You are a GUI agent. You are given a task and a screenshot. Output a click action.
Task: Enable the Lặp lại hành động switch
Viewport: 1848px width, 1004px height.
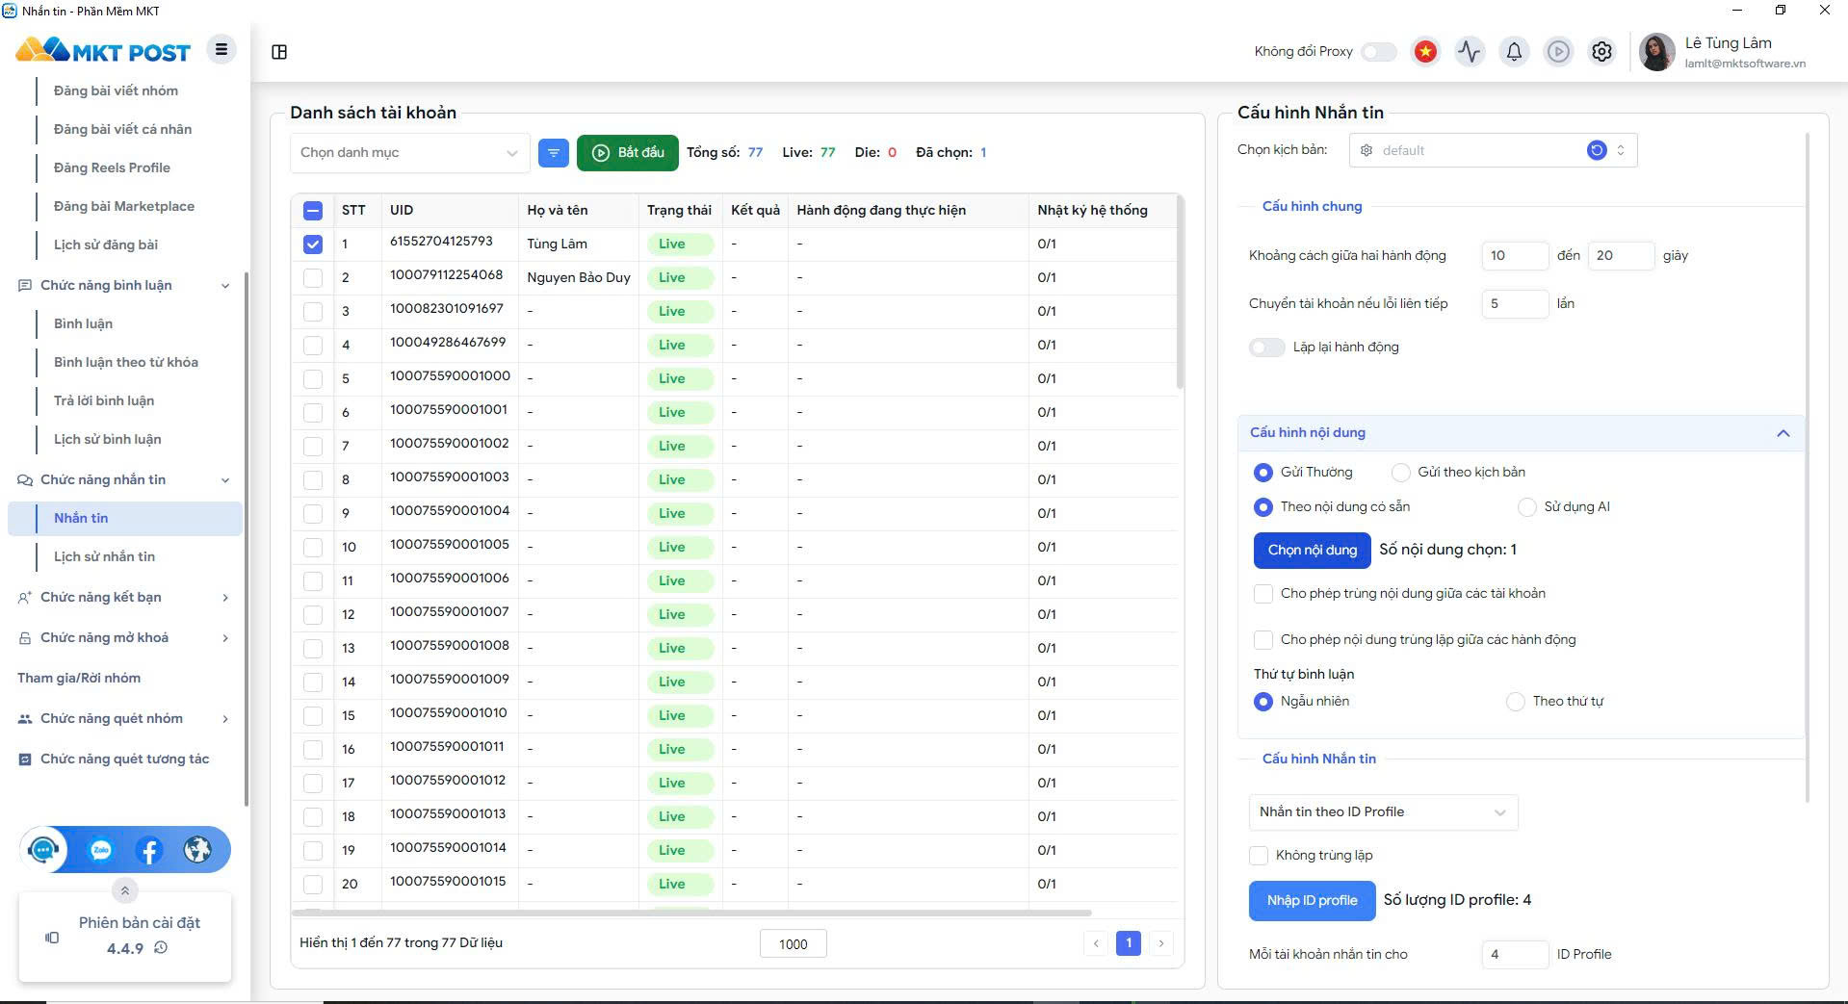[x=1266, y=347]
